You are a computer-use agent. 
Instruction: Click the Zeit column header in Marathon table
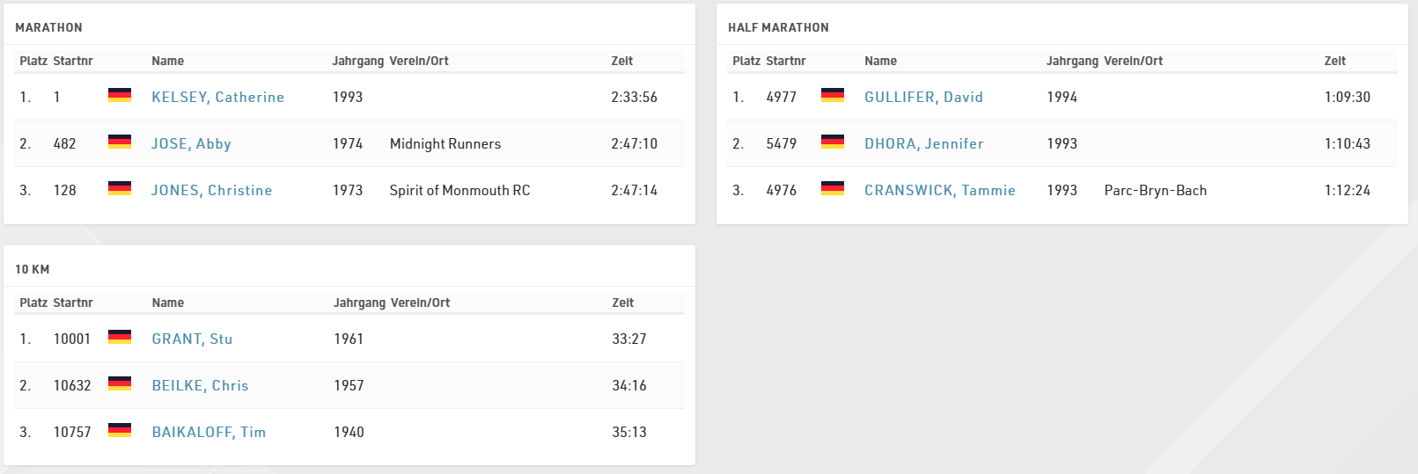point(621,61)
